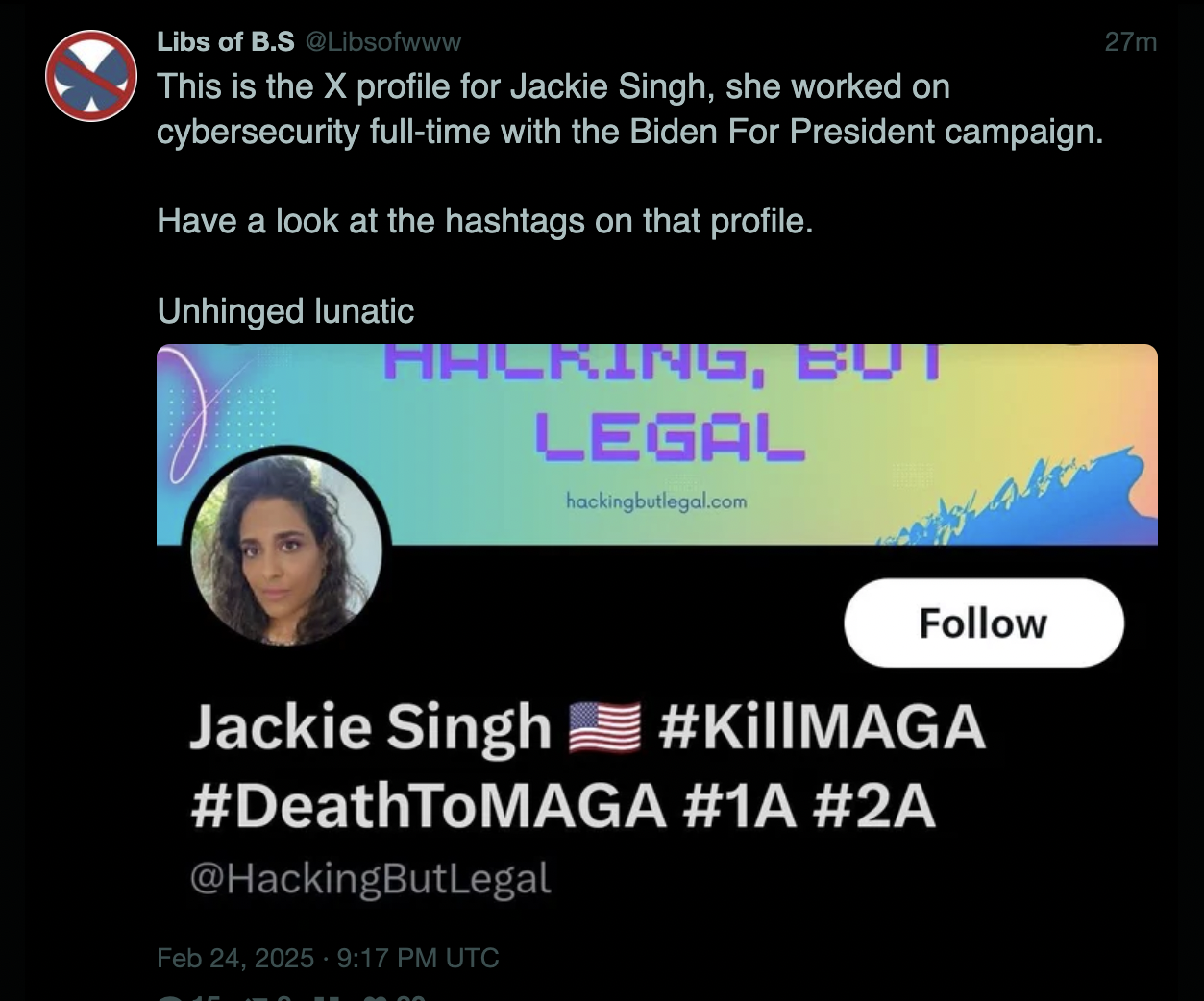
Task: Click the hackingbutlegal.com banner text
Action: (x=656, y=500)
